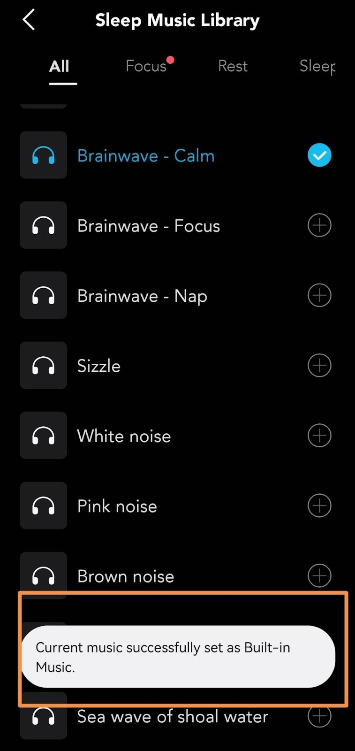Screen dimensions: 355x751
Task: Switch to the Rest tab
Action: (x=233, y=66)
